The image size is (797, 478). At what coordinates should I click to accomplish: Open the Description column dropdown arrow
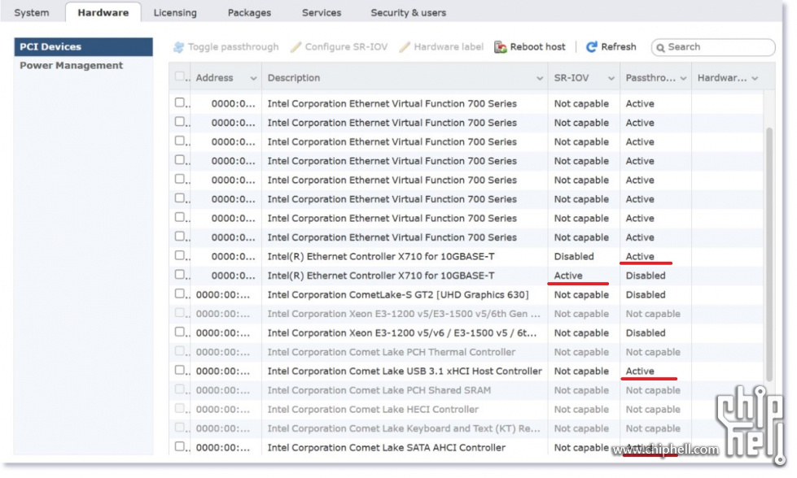pyautogui.click(x=539, y=78)
